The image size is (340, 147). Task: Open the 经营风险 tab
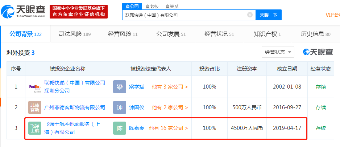click(123, 34)
